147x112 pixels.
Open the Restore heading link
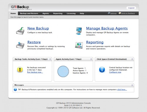tap(34, 42)
